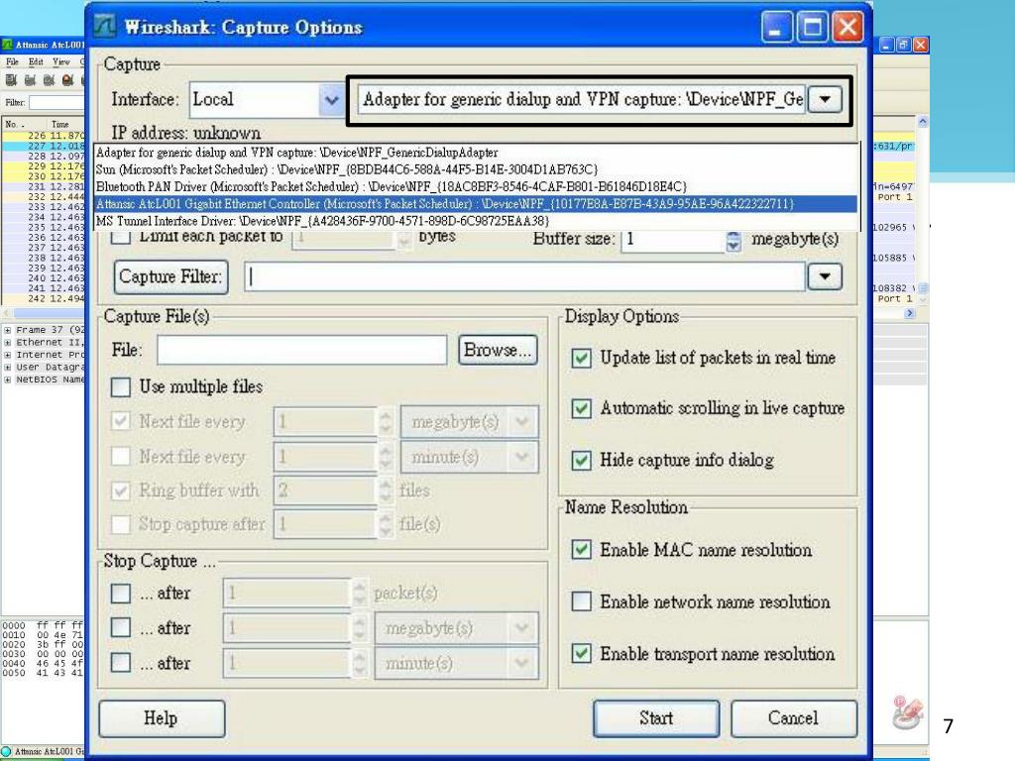This screenshot has width=1015, height=761.
Task: Click the display Filter field in main window
Action: (56, 102)
